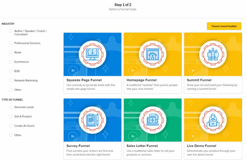Enable the Generate Leads funnel type
The width and height of the screenshot is (247, 160).
[x=11, y=107]
